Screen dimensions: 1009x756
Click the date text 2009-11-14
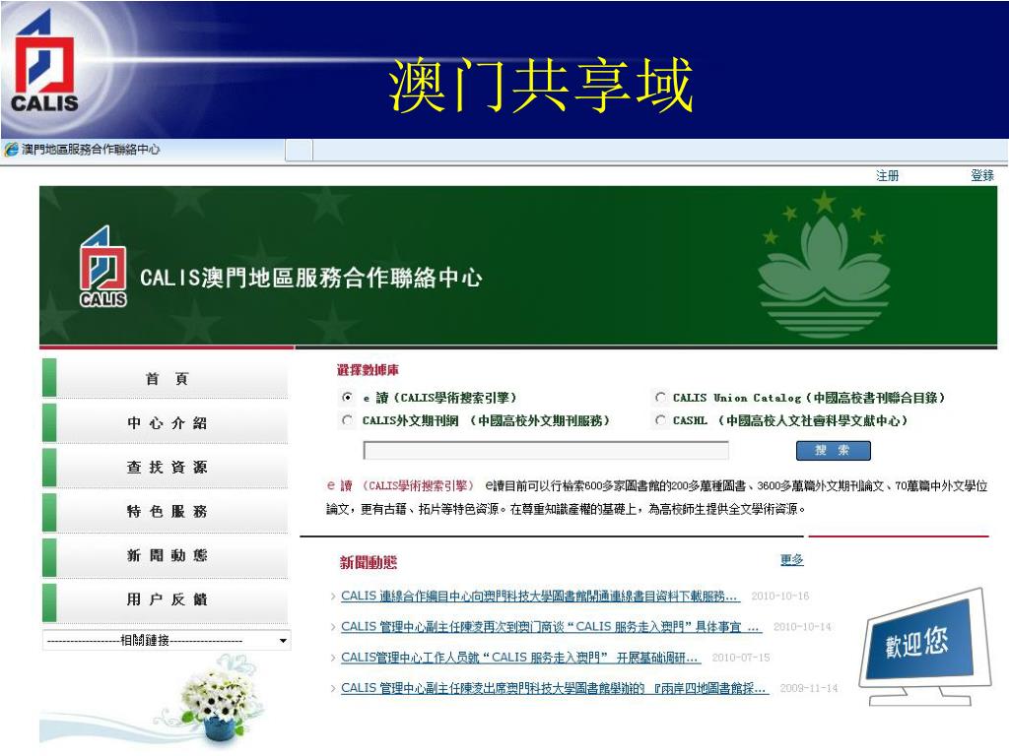[809, 688]
